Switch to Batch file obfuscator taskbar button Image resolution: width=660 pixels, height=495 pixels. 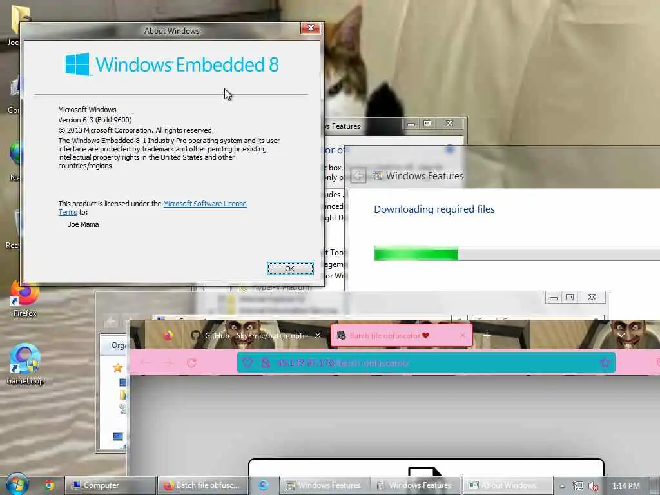[202, 485]
